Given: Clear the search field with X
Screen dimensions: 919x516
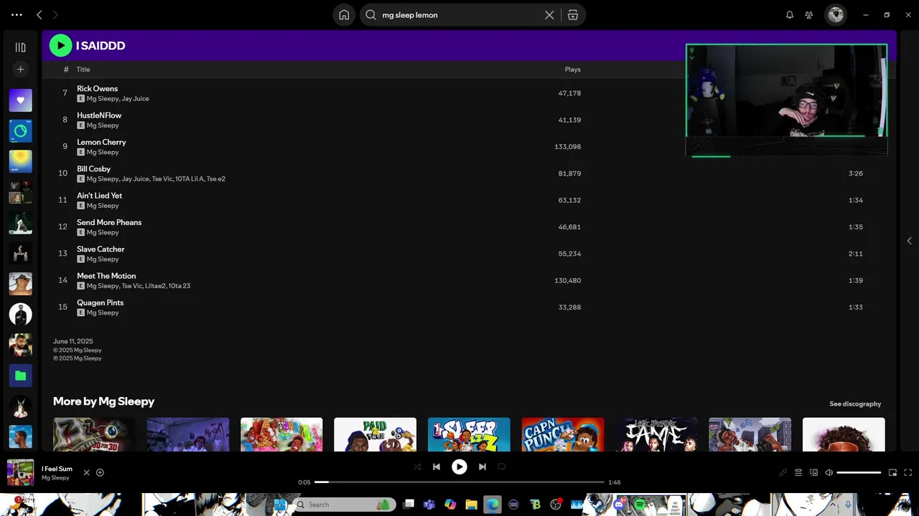Looking at the screenshot, I should (x=549, y=14).
